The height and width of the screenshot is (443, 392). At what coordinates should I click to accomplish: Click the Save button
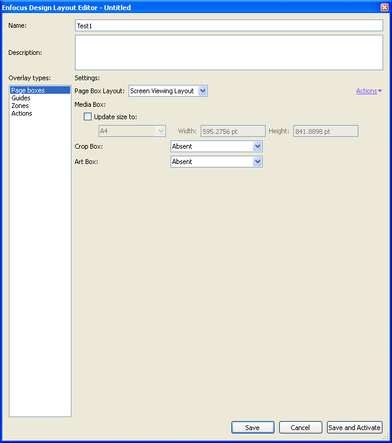click(x=253, y=428)
